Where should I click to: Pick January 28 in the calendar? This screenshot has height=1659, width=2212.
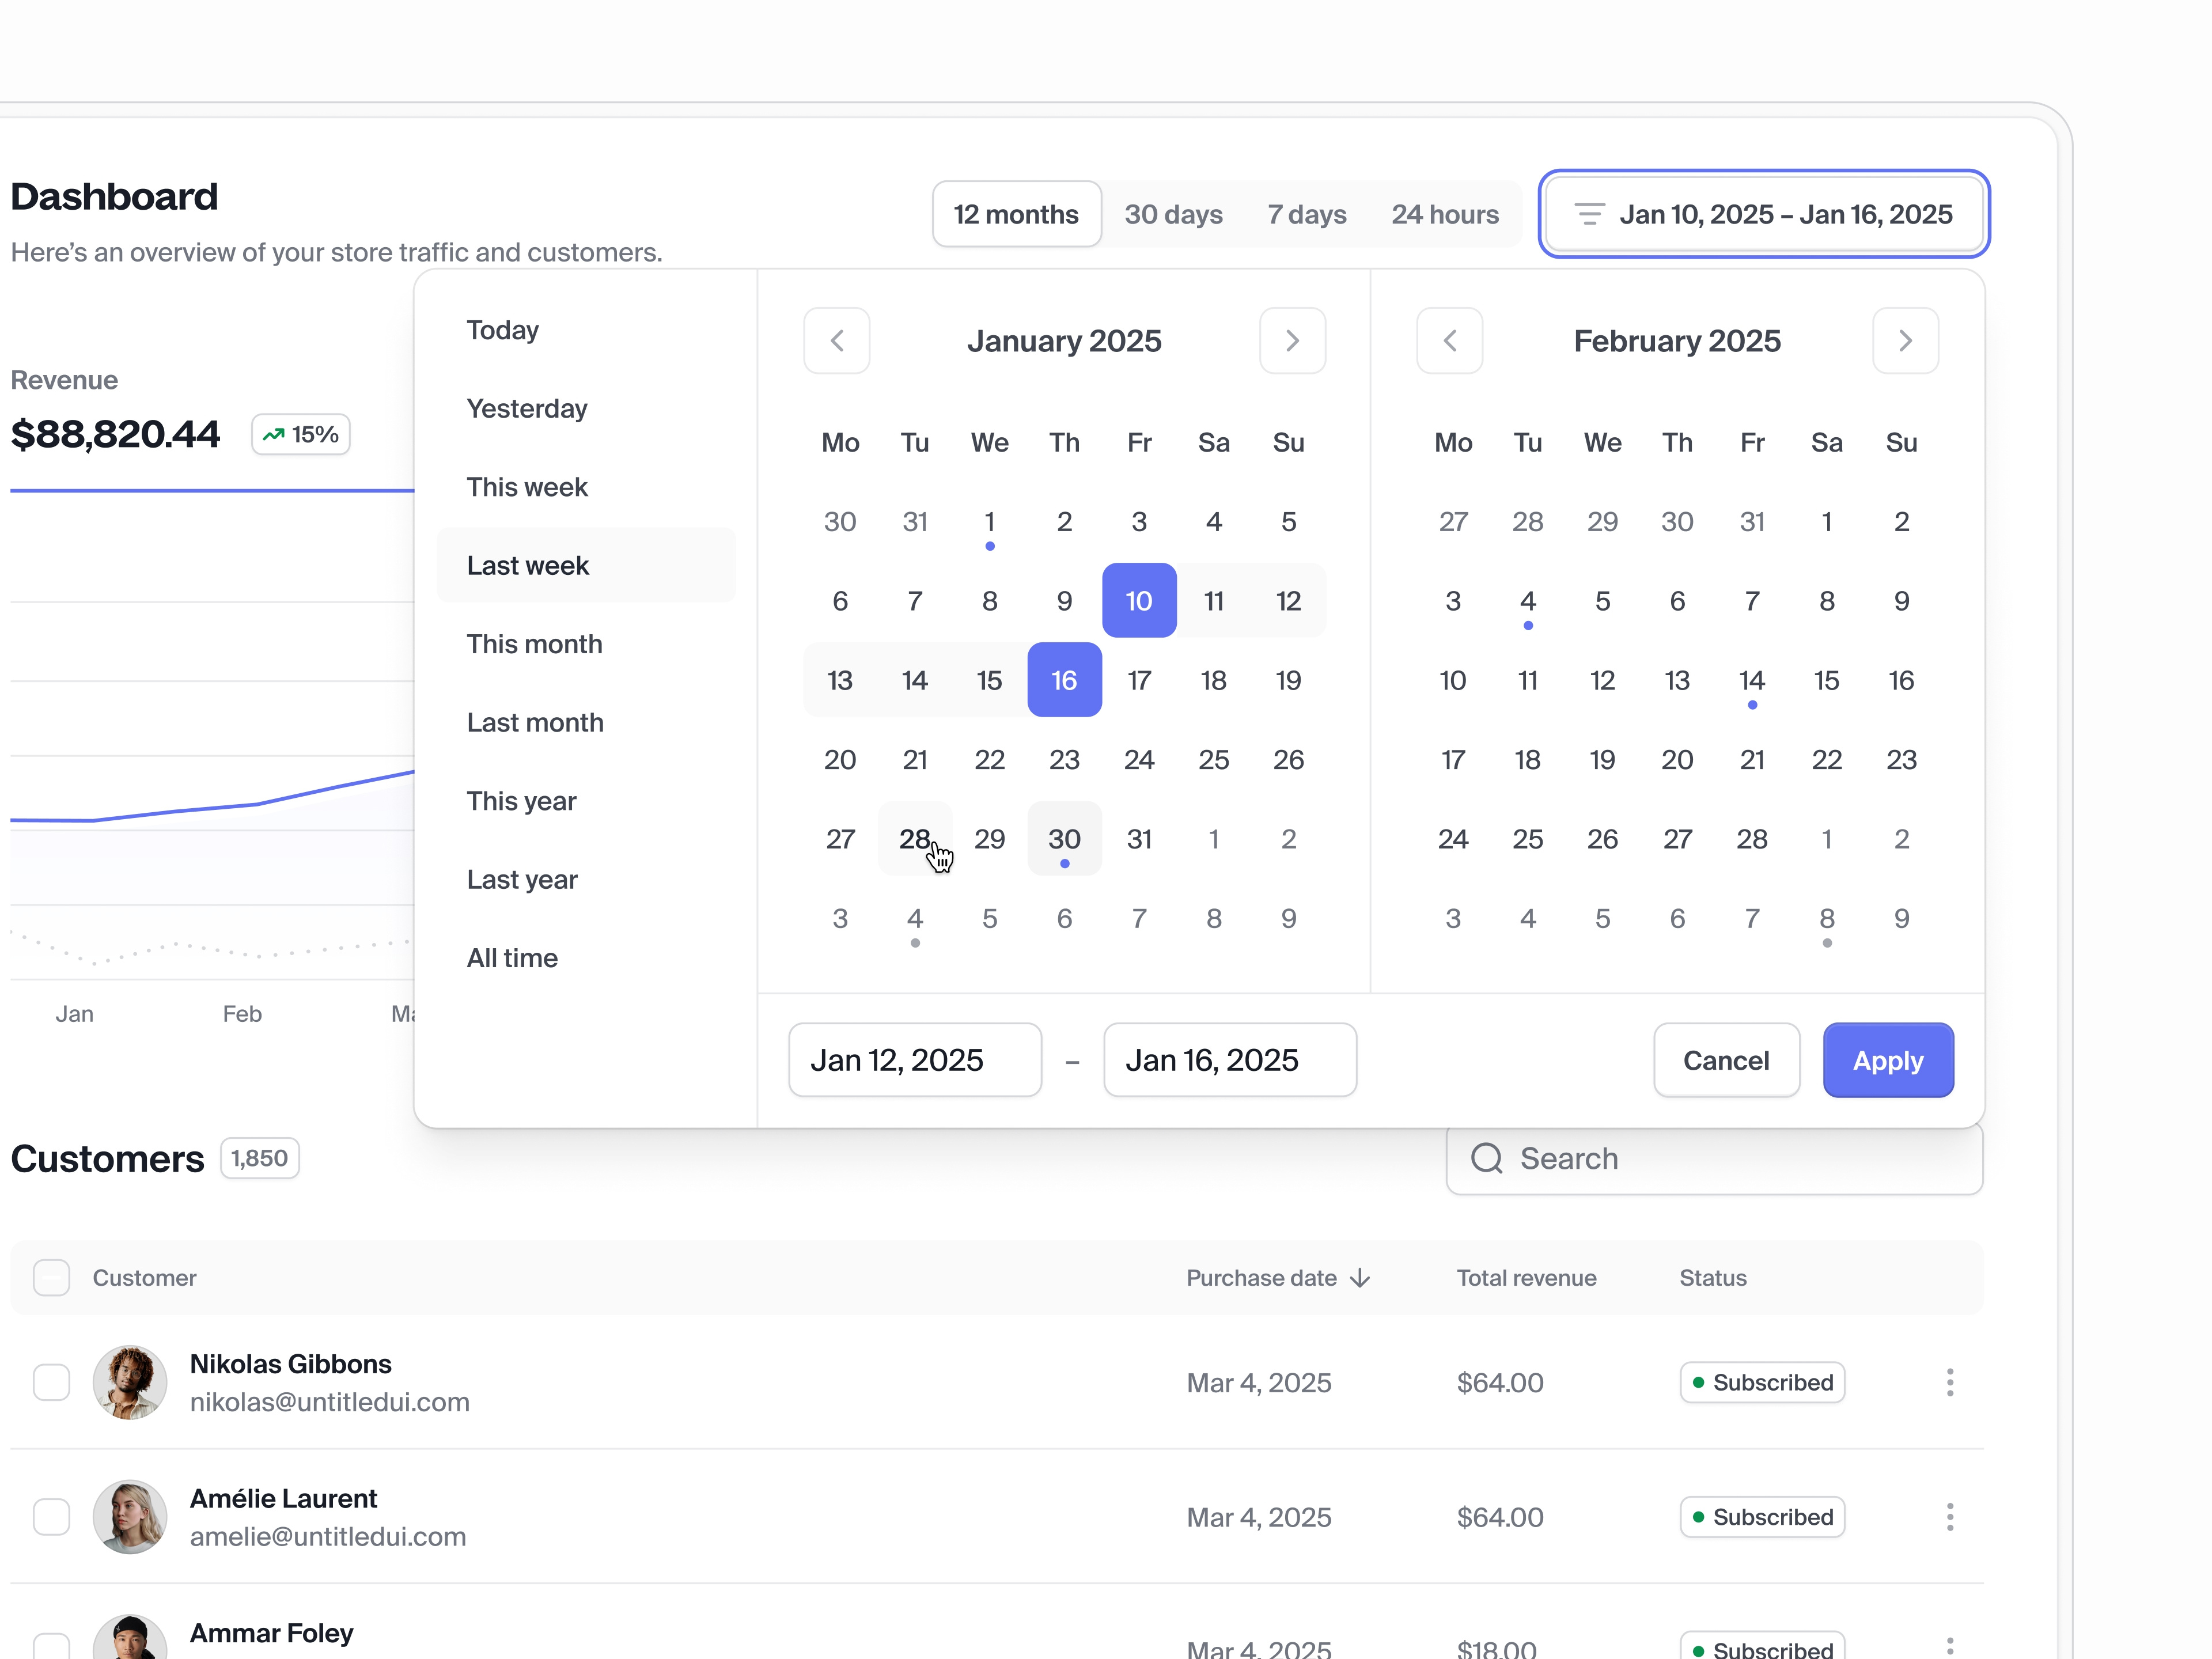[x=915, y=838]
